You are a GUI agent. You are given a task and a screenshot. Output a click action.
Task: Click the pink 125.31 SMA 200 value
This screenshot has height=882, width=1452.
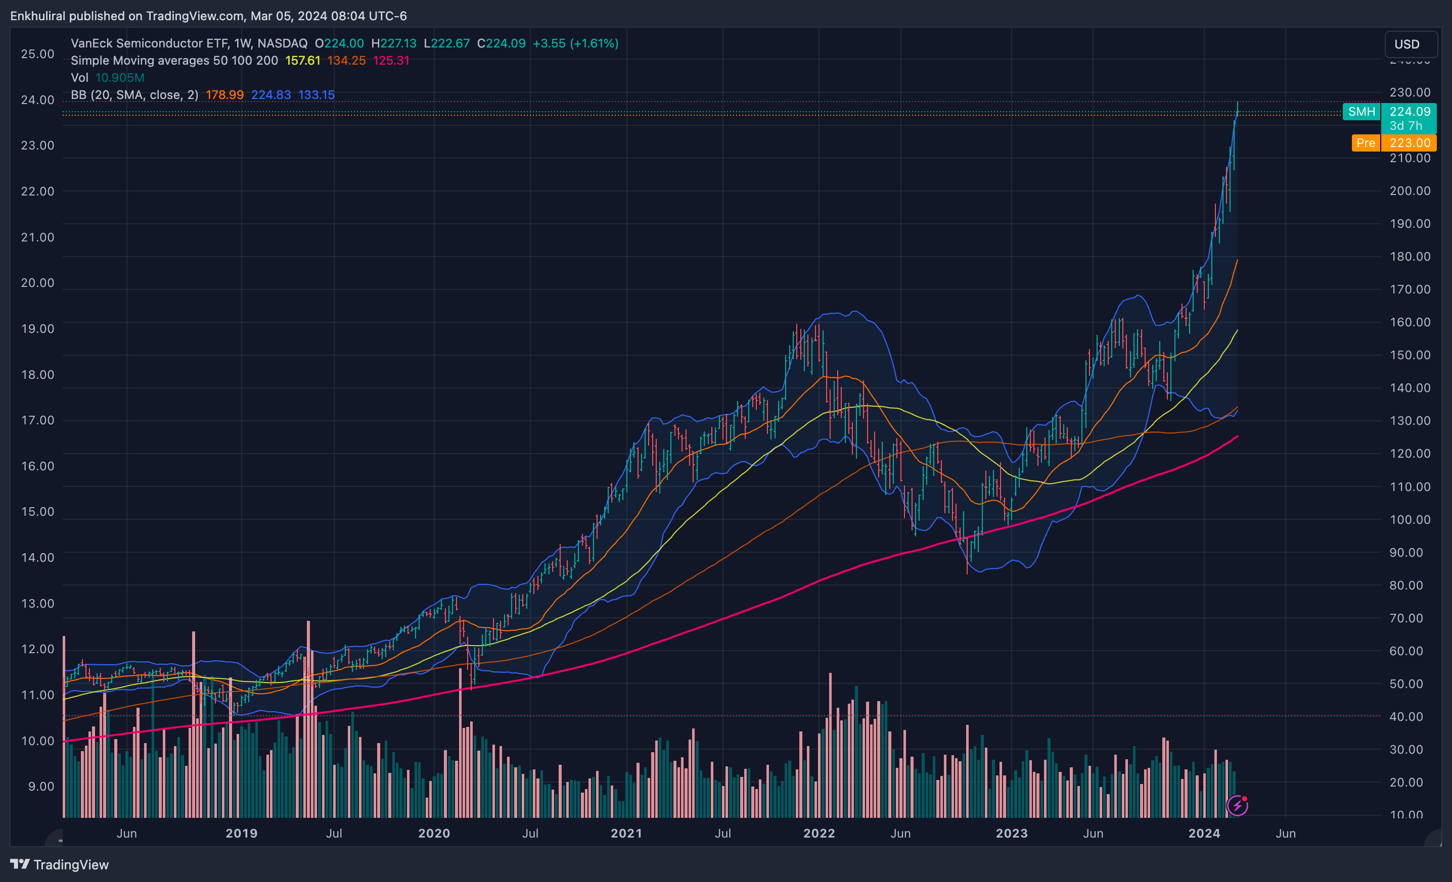(x=391, y=61)
